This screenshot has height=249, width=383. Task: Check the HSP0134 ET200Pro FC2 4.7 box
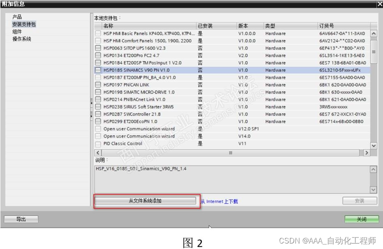click(x=98, y=55)
